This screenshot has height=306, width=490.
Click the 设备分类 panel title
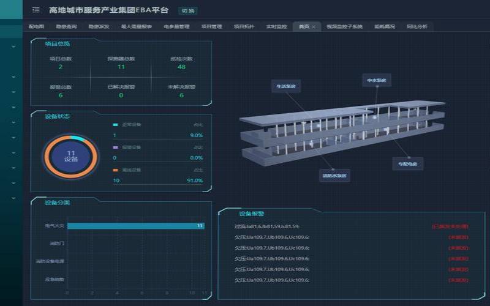[57, 203]
